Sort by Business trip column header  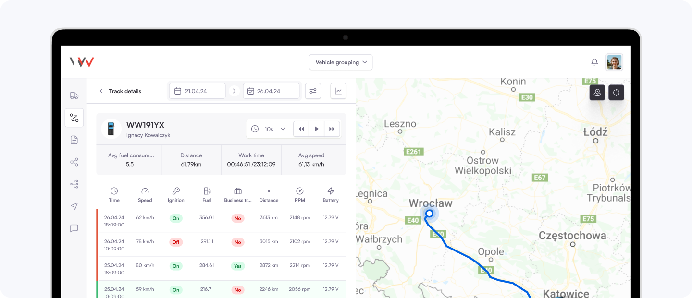(238, 195)
